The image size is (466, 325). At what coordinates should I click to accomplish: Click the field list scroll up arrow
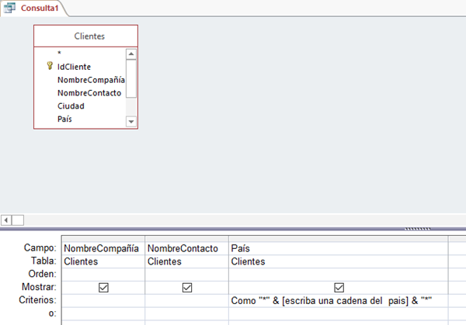click(131, 54)
